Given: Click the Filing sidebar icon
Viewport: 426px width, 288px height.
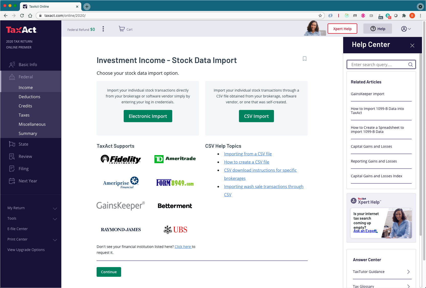Looking at the screenshot, I should click(12, 169).
